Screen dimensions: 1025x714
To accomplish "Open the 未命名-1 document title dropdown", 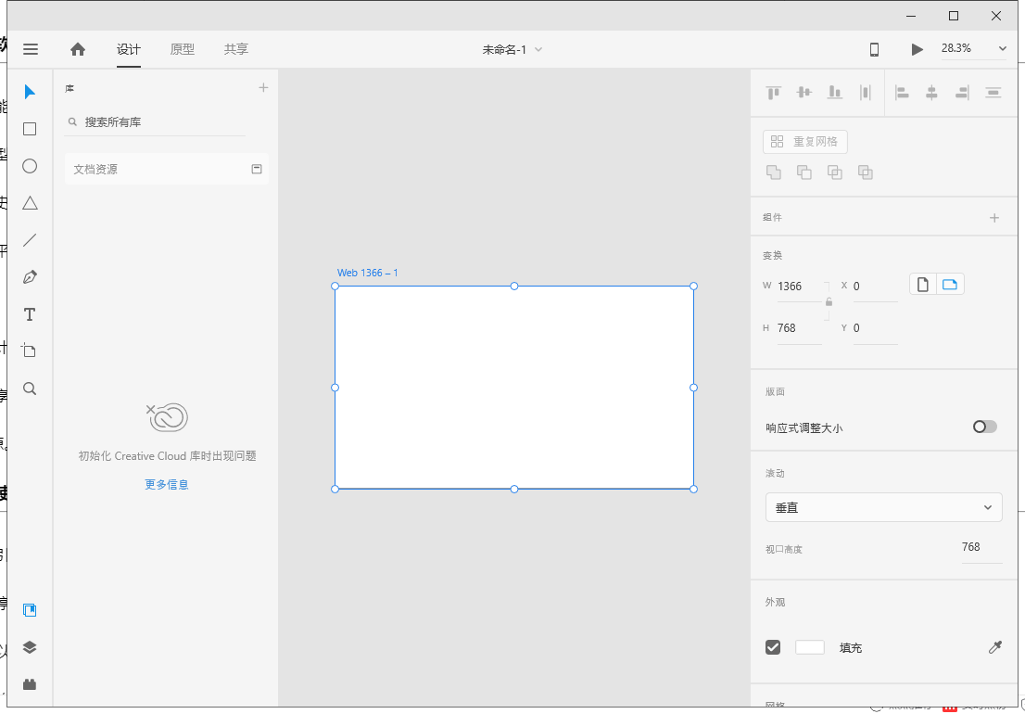I will pyautogui.click(x=512, y=50).
